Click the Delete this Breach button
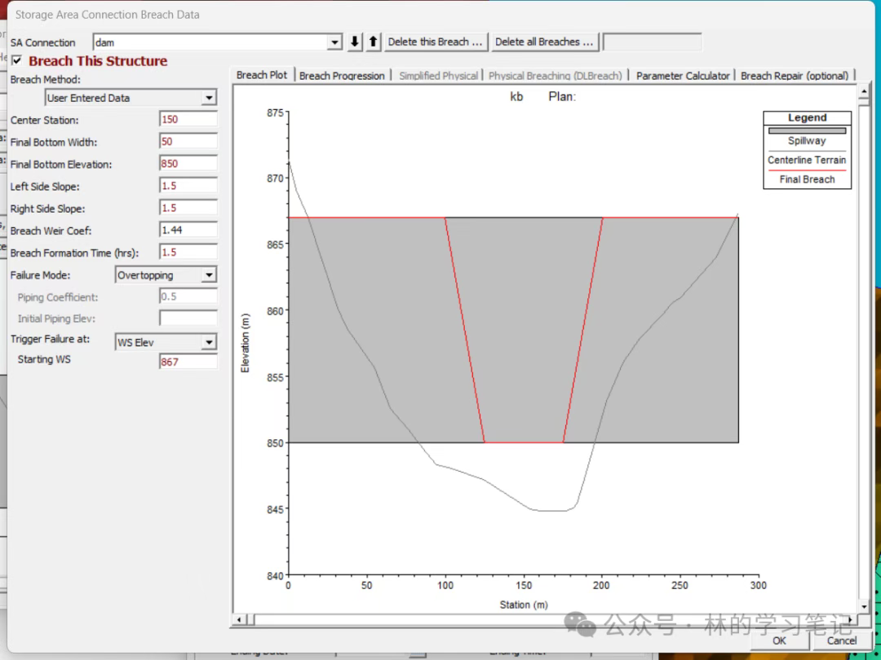 click(x=436, y=42)
